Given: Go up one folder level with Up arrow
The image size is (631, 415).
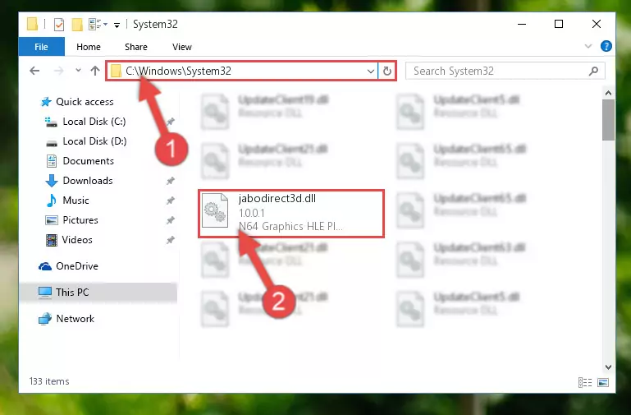Looking at the screenshot, I should pos(95,71).
